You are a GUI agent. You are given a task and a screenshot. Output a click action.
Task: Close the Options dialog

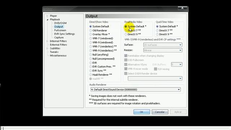coord(182,8)
